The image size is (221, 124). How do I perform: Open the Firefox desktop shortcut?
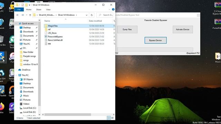2,108
